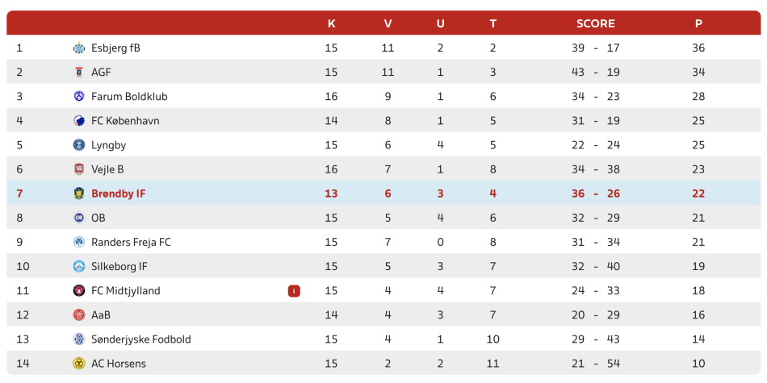Click the Randers Freja FC logo
The image size is (767, 383).
(79, 243)
